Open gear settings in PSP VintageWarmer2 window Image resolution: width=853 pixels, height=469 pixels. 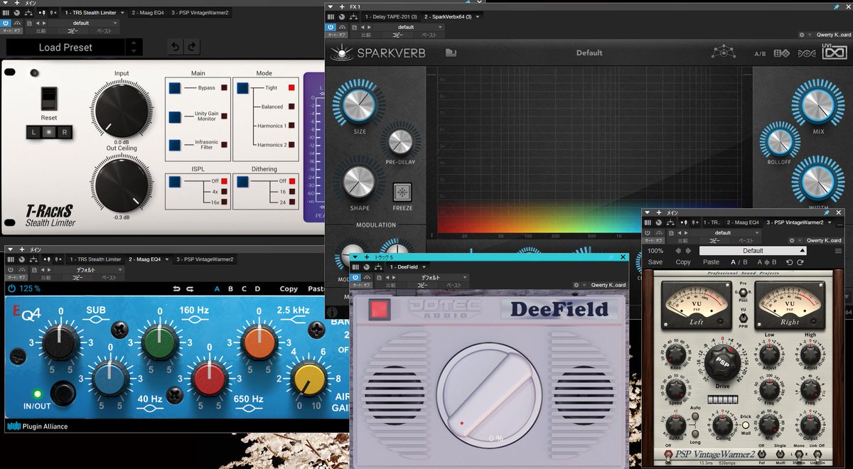(x=793, y=240)
